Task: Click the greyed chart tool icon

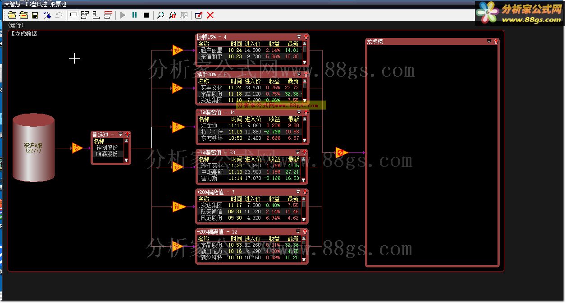Action: click(184, 15)
